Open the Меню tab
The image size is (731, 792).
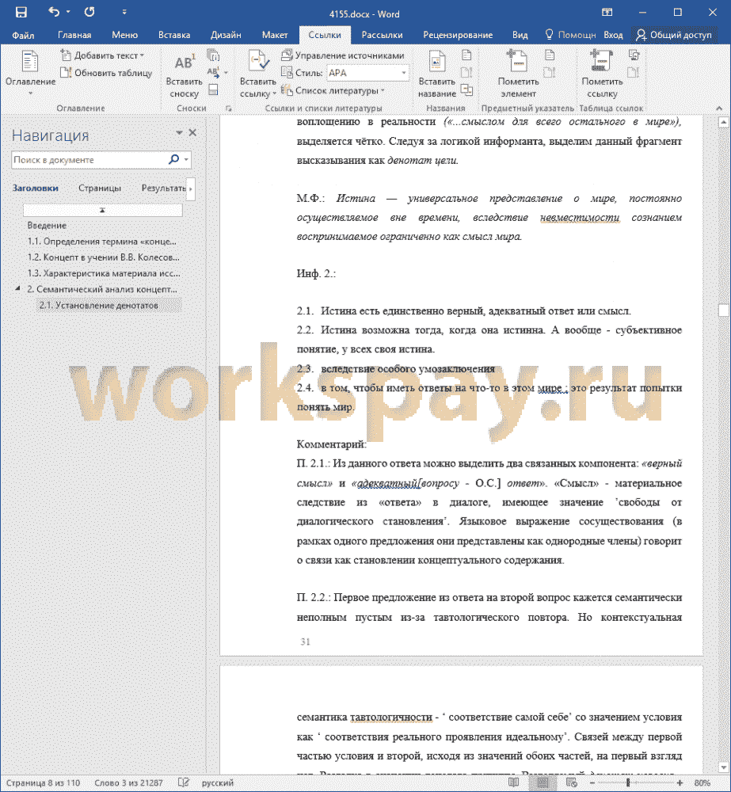(x=125, y=35)
